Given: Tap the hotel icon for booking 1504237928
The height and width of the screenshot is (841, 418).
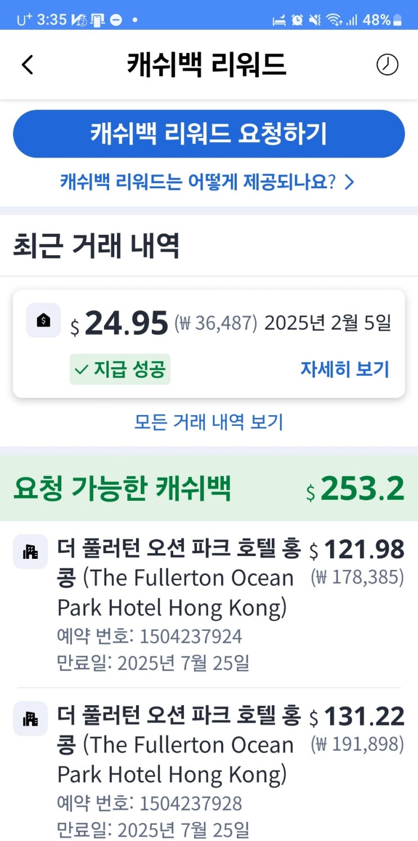Looking at the screenshot, I should 30,719.
